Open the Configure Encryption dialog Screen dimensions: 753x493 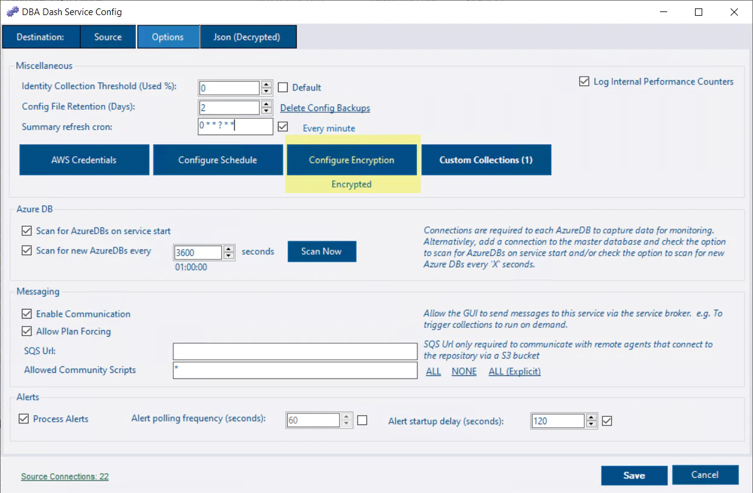pos(352,160)
